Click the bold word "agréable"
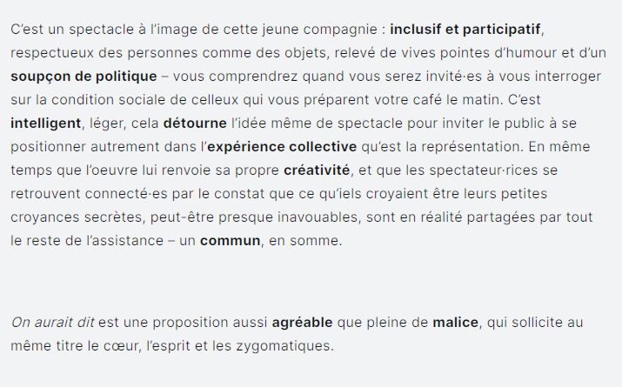Viewport: 622px width, 387px height. (302, 323)
